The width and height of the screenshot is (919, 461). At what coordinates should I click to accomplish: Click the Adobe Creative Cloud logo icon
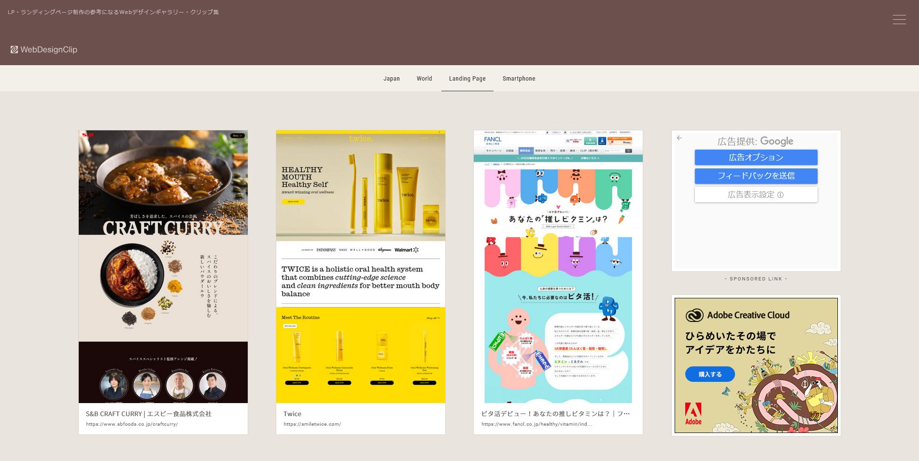[694, 315]
